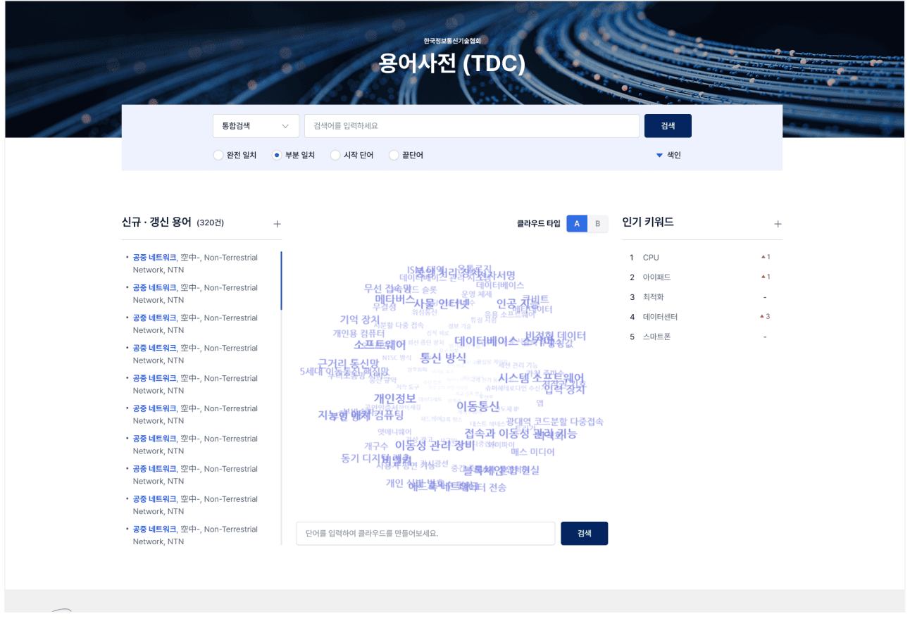Open popular keyword 데이터센터
The image size is (910, 621).
coord(660,317)
